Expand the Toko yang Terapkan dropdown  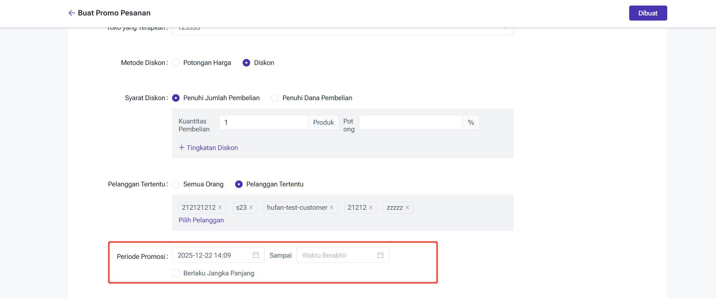[505, 29]
